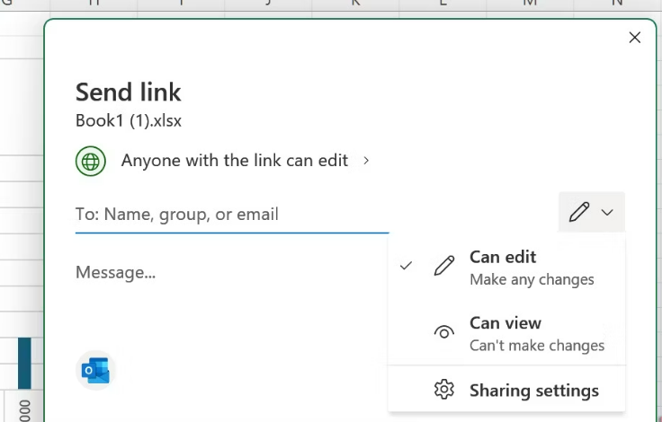
Task: Select the 'Can edit' permission option
Action: (506, 268)
